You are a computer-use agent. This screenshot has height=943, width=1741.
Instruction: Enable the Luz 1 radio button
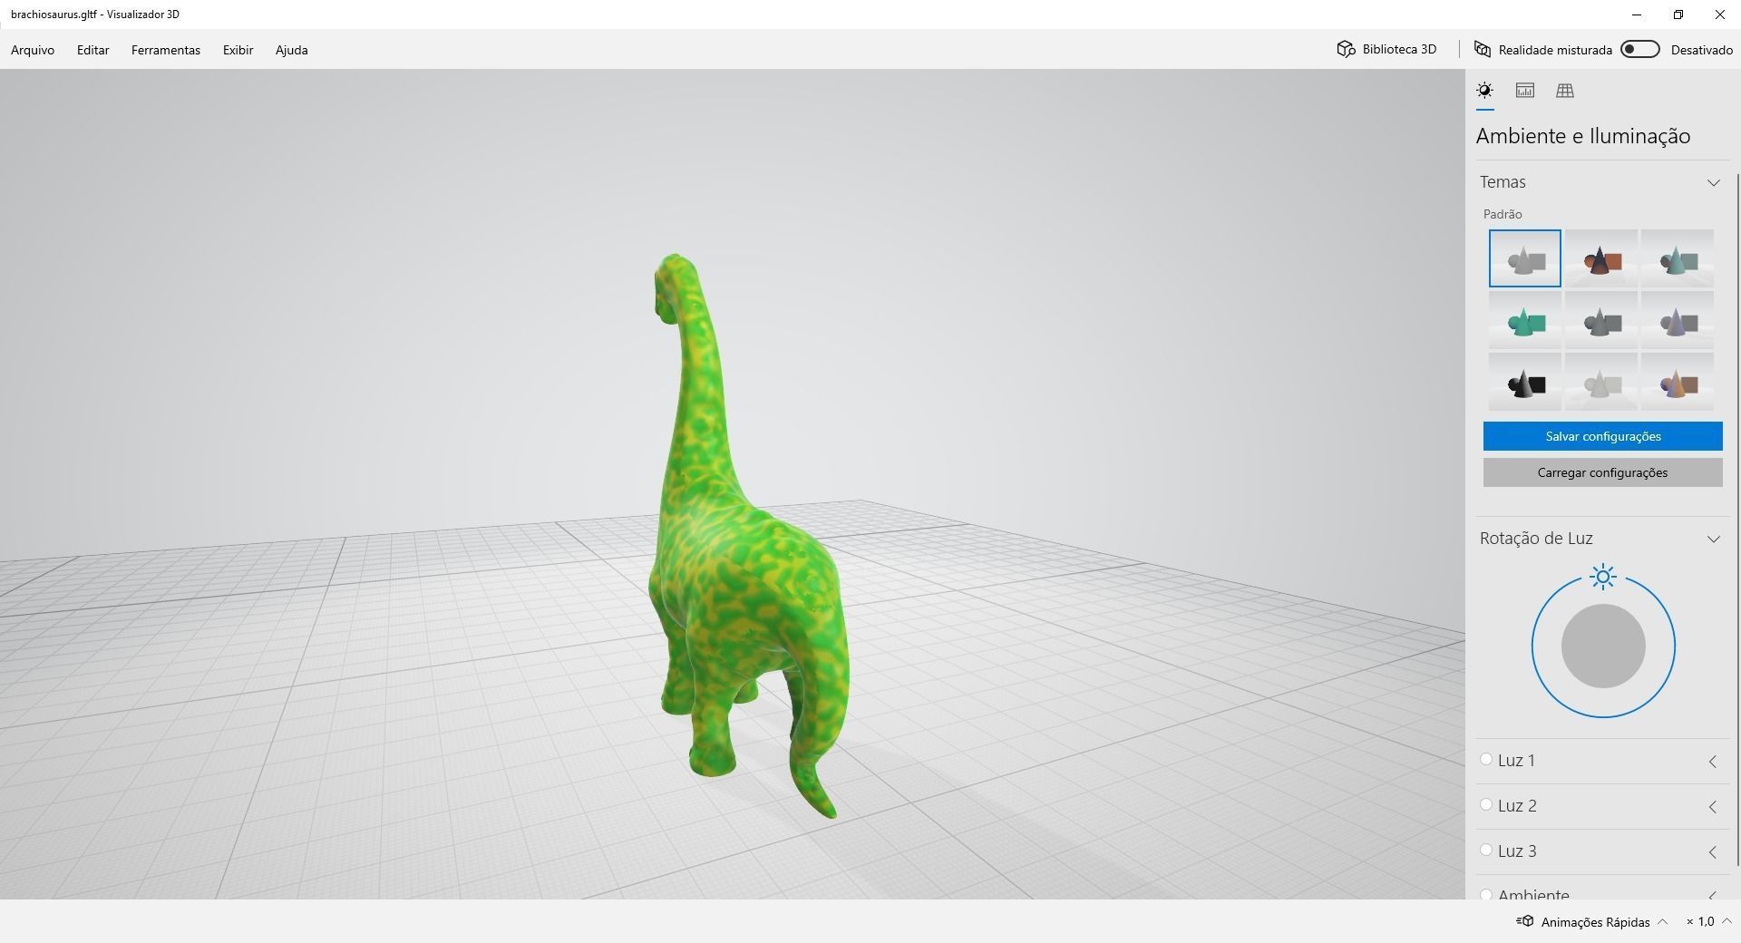1485,759
